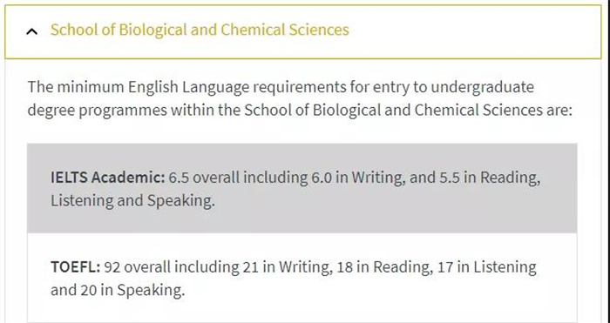
Task: Click '21 in Writing' in the TOEFL requirement
Action: pyautogui.click(x=287, y=267)
